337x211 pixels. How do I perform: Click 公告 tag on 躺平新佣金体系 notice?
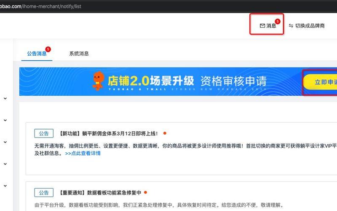click(44, 133)
